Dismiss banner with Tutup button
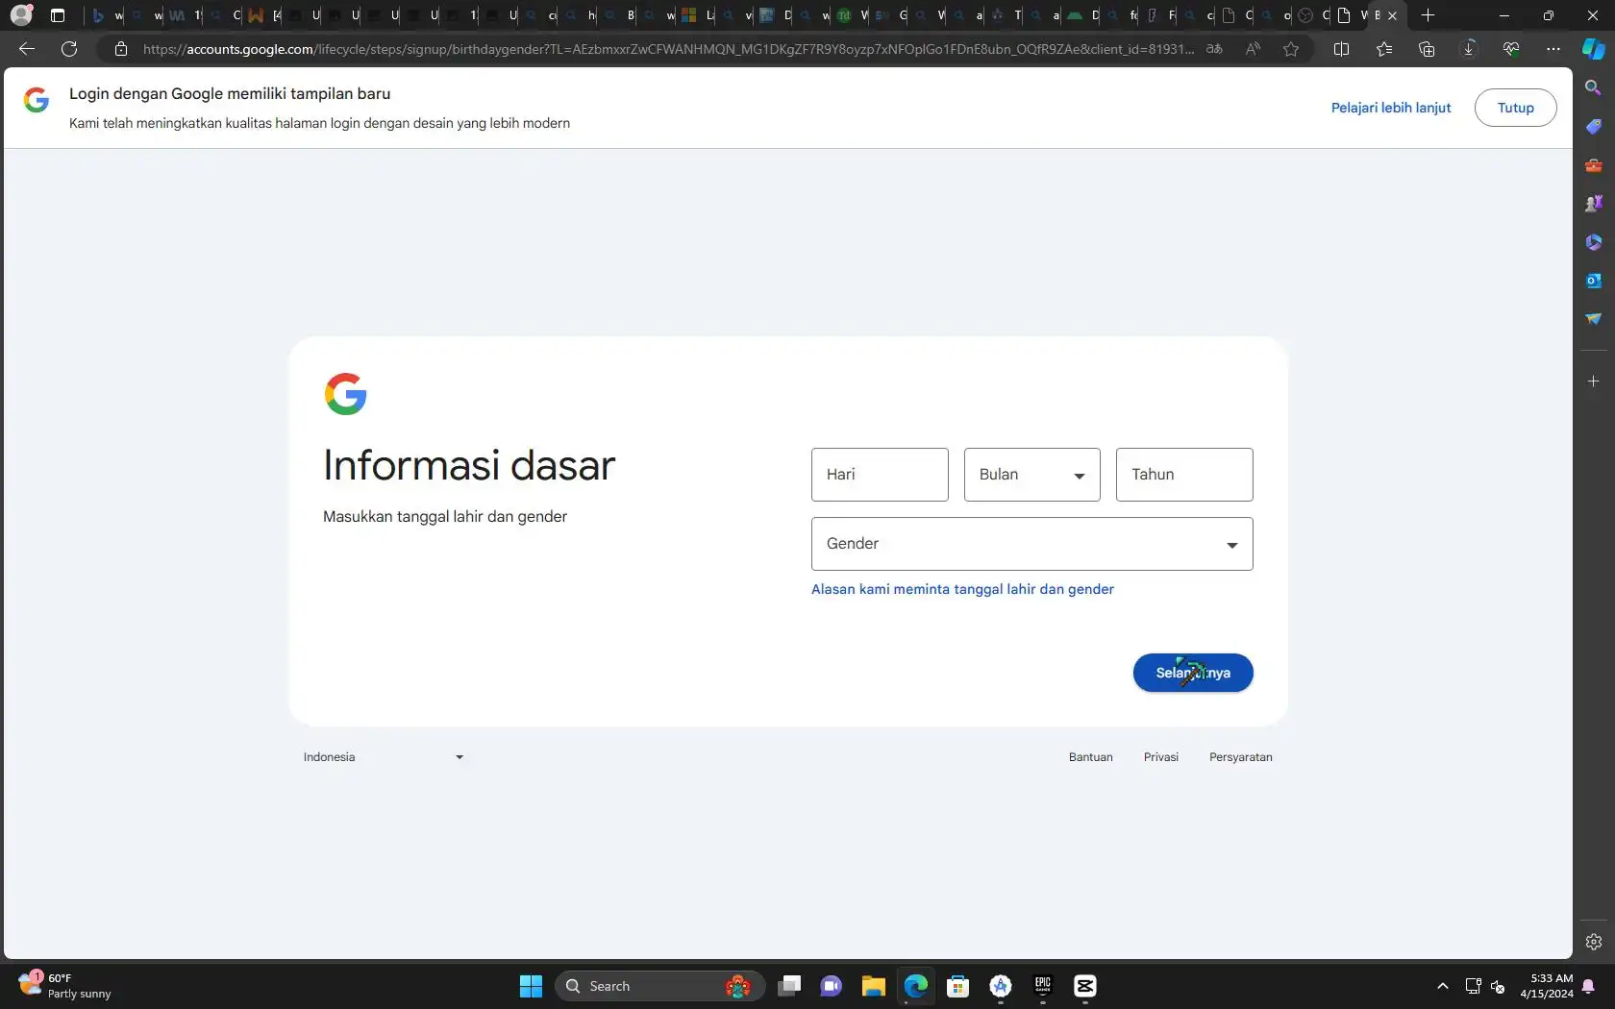Image resolution: width=1615 pixels, height=1009 pixels. pyautogui.click(x=1516, y=108)
